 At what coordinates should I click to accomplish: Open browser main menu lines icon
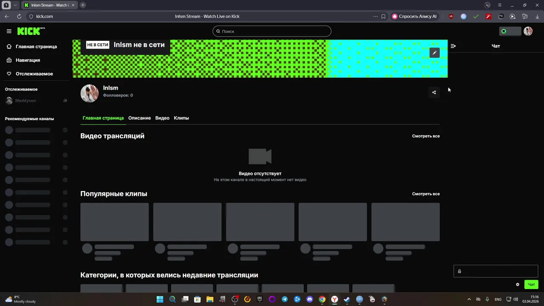tap(500, 5)
